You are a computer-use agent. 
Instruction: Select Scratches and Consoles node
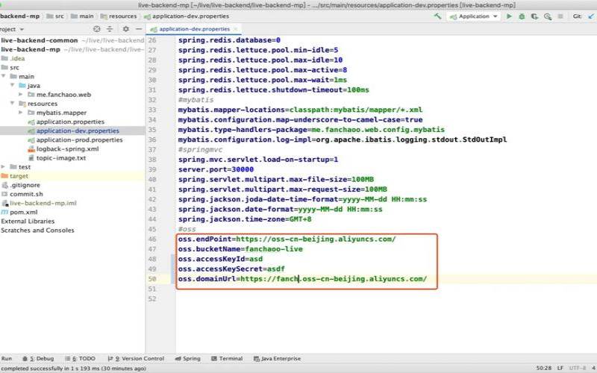[x=37, y=231]
